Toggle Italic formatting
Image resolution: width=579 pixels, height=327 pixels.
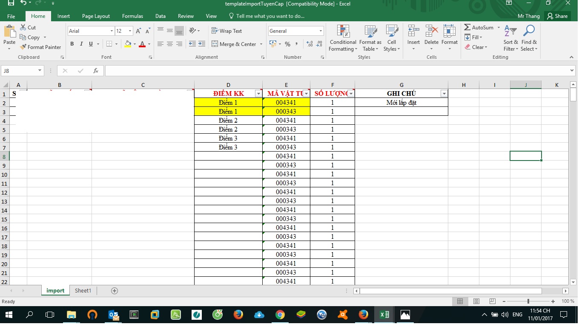81,44
